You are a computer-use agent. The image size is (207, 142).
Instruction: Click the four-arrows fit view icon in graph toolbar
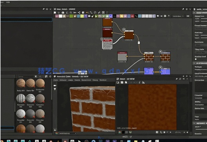(107, 13)
